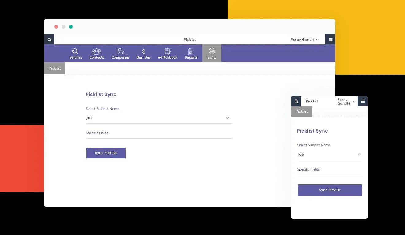
Task: Switch to the Picklist tab in desktop window
Action: 55,68
